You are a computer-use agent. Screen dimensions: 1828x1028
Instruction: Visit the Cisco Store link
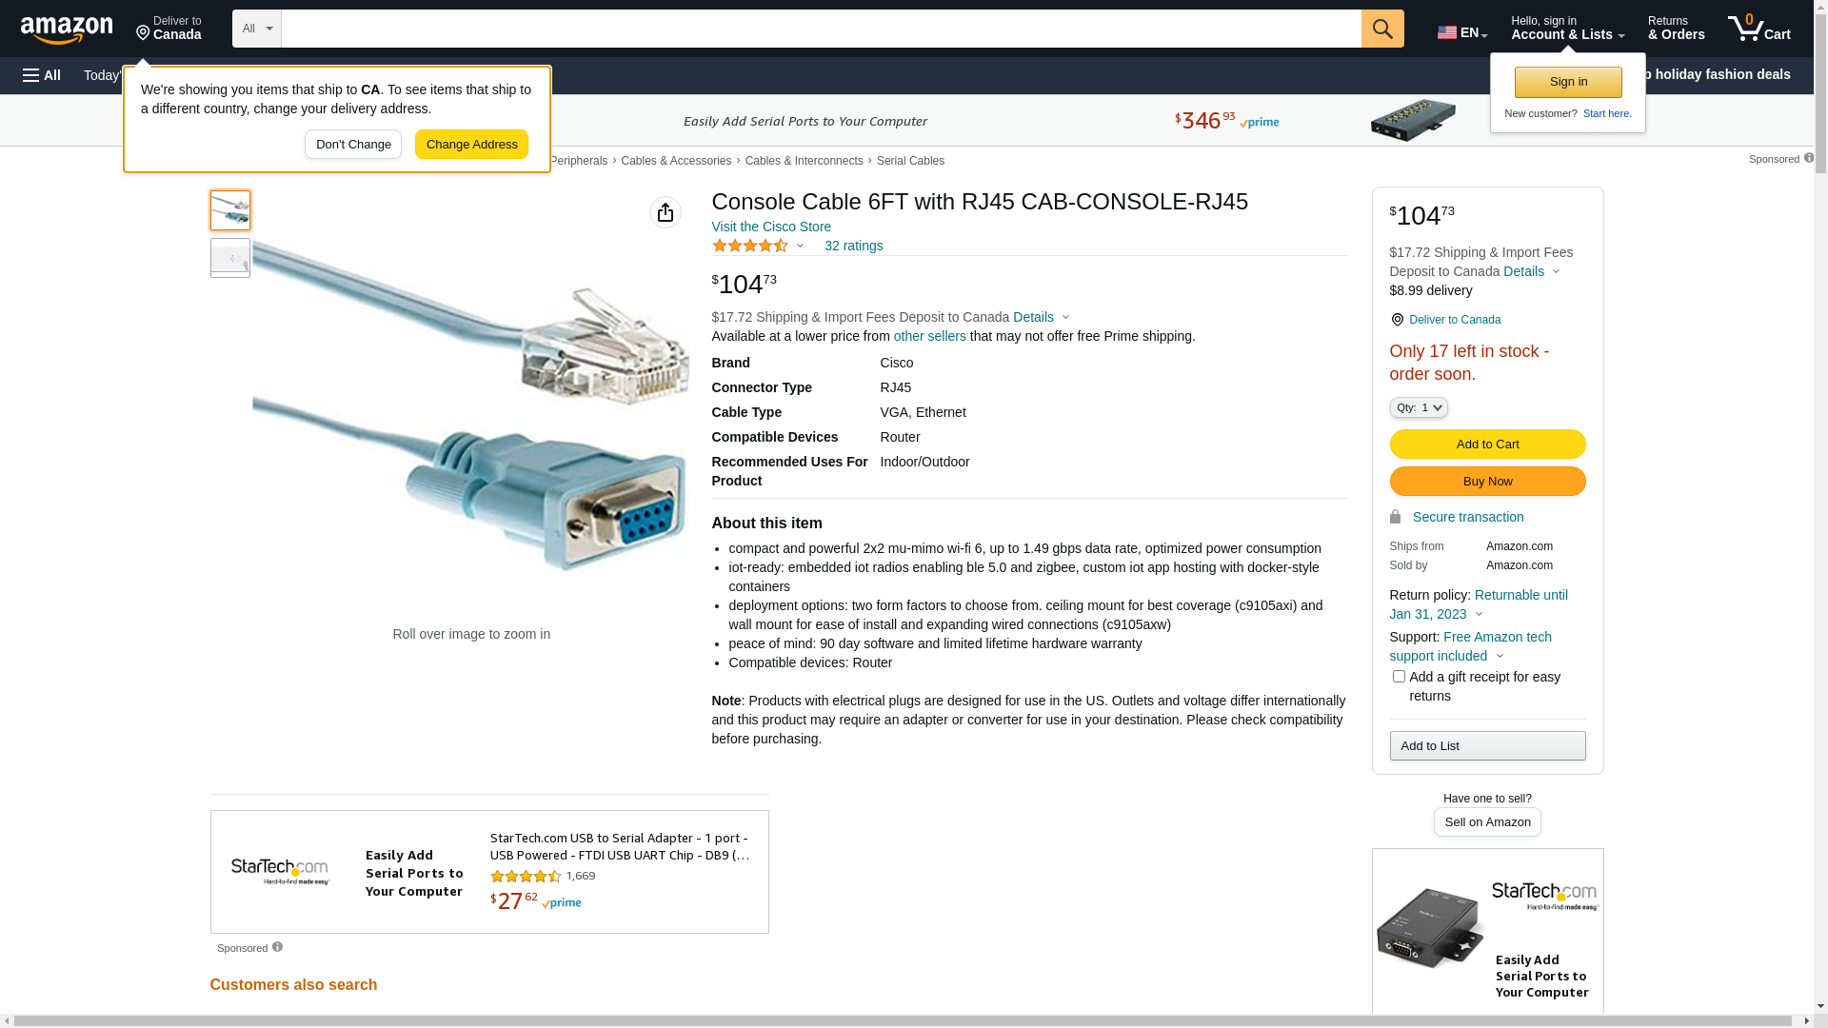tap(771, 227)
